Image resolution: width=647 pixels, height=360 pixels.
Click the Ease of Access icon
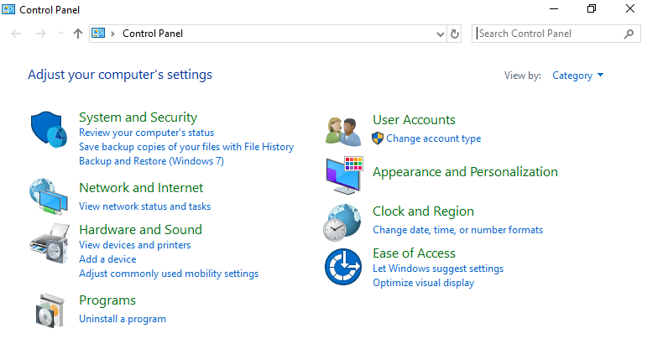(x=343, y=267)
